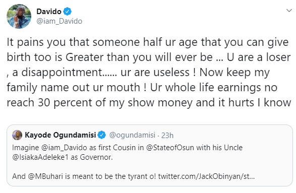
Task: Open Kayode Ogundamisi's small avatar
Action: pos(17,135)
